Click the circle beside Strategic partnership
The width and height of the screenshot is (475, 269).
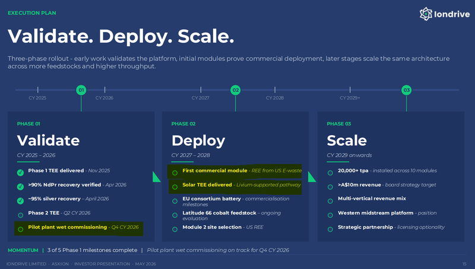point(330,229)
